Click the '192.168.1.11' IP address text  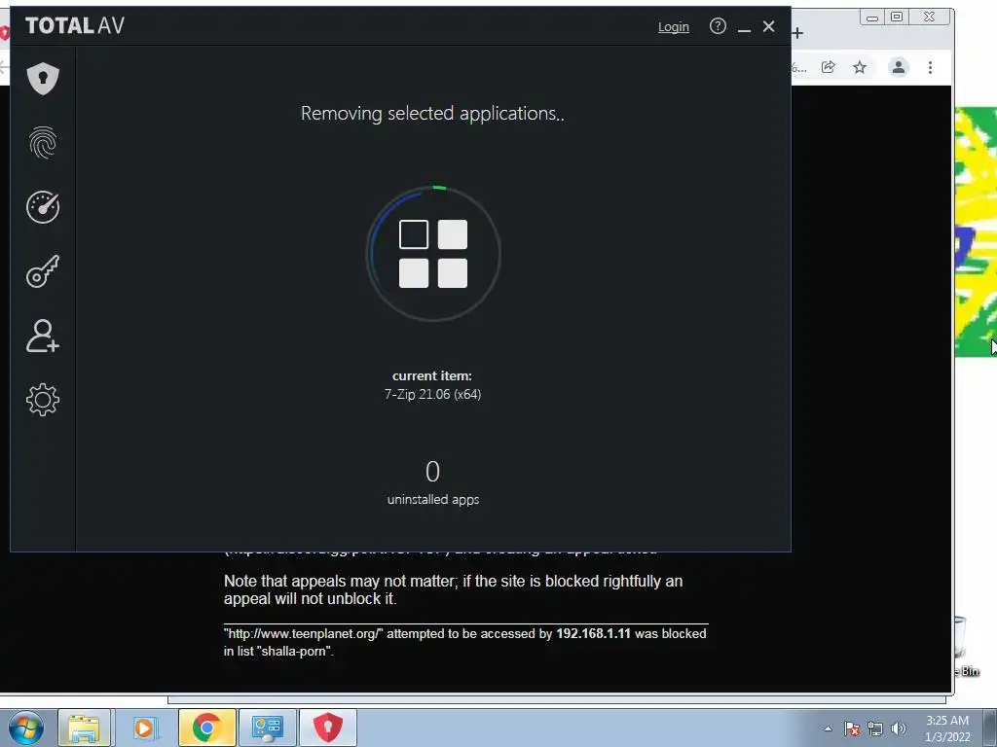coord(593,633)
